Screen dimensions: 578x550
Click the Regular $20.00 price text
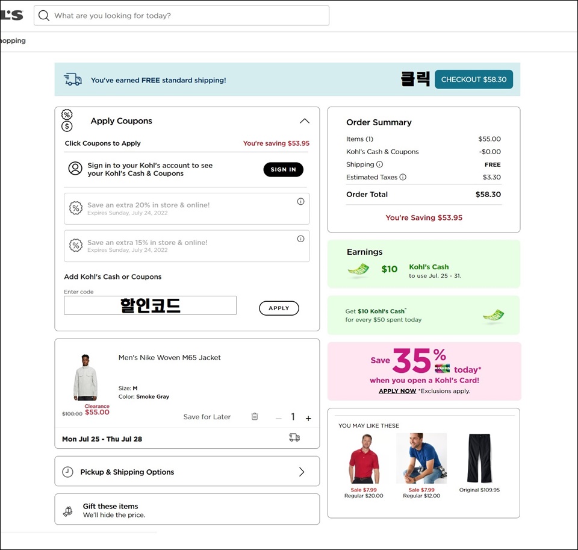tap(364, 496)
